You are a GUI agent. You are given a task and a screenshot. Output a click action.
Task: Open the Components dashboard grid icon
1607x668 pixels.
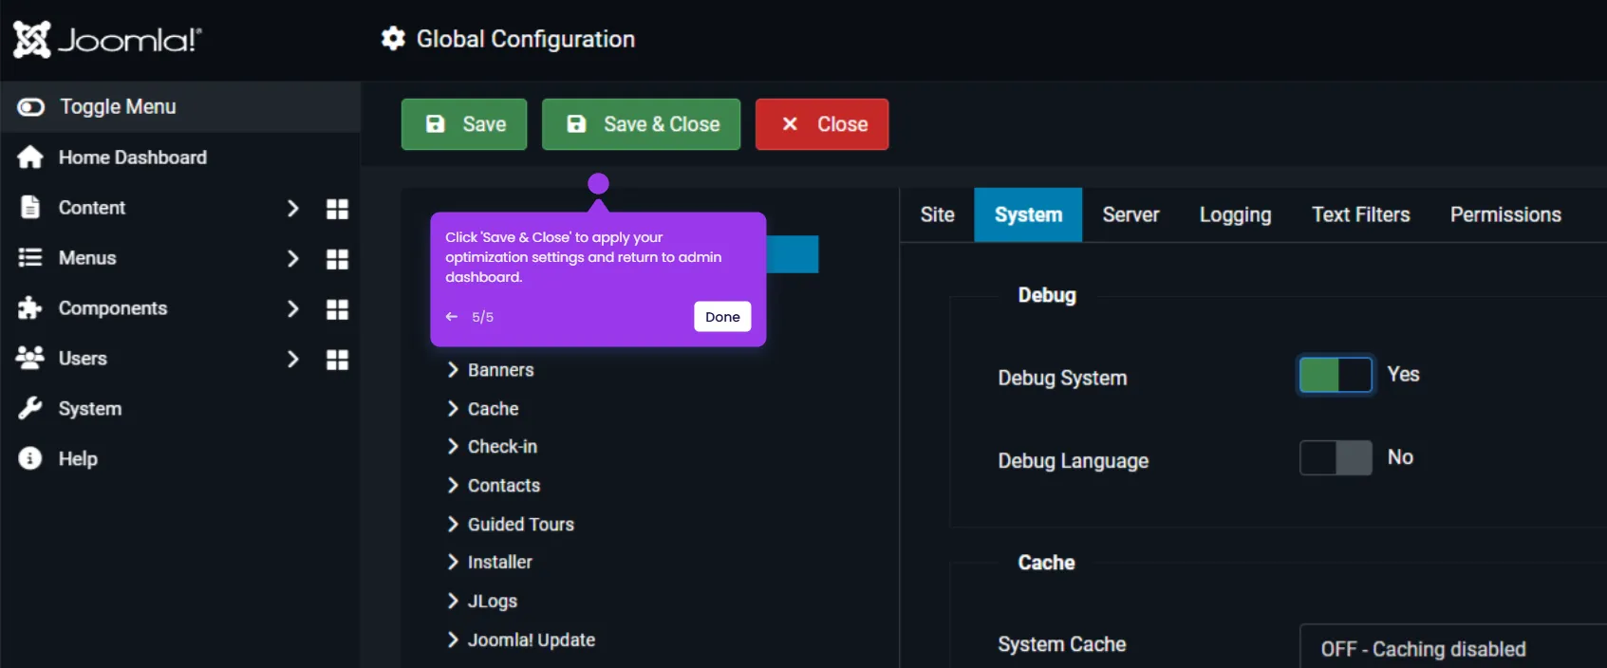point(337,309)
